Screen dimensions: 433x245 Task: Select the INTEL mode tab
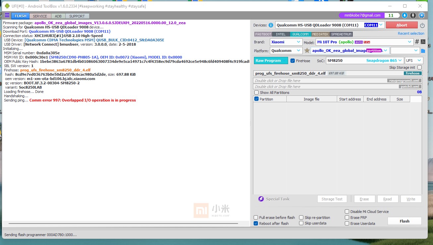pyautogui.click(x=281, y=34)
